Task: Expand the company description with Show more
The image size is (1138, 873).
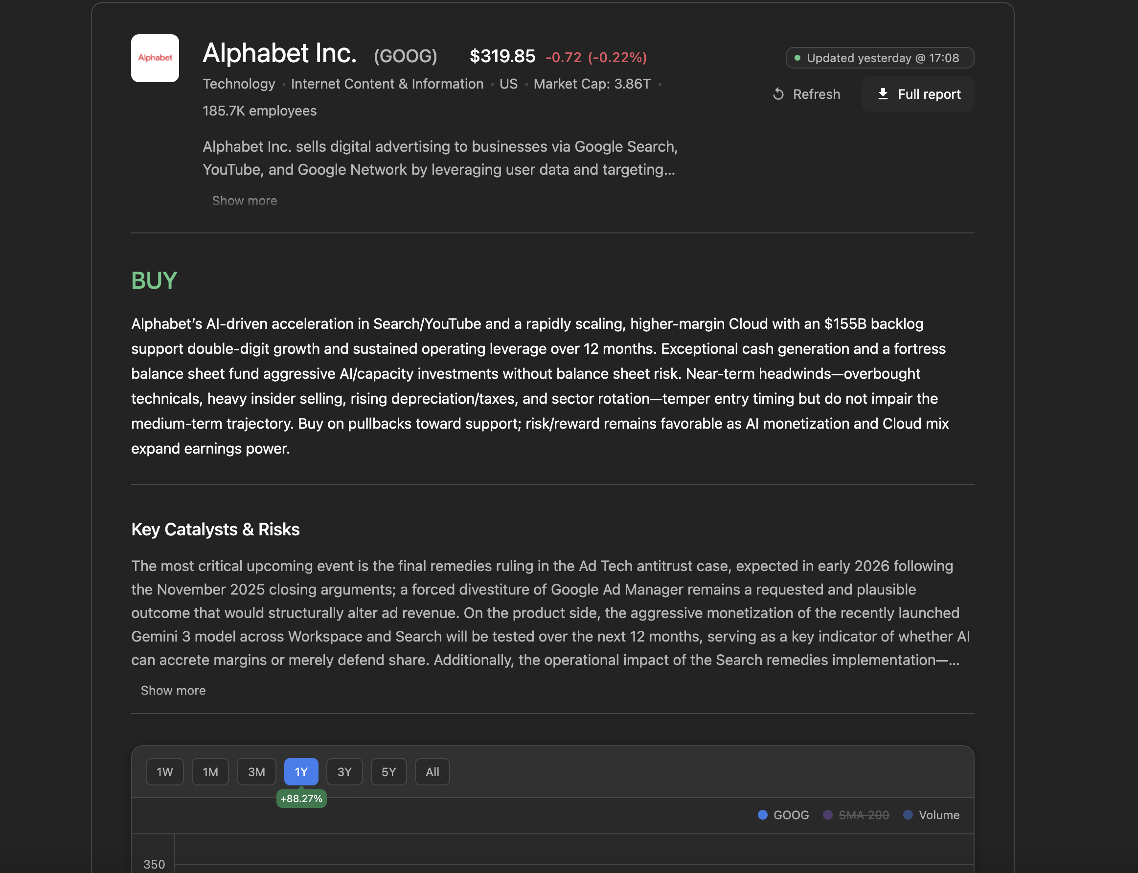Action: click(244, 201)
